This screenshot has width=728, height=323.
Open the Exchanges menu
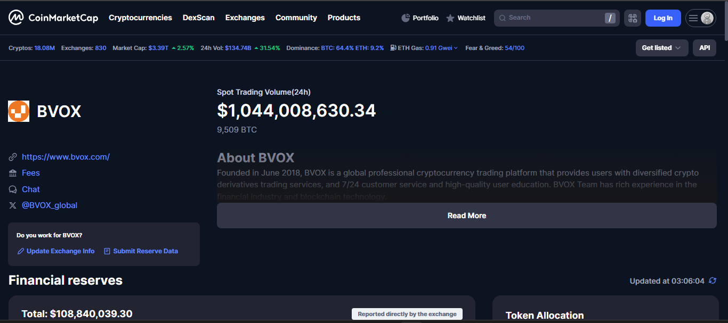tap(245, 18)
